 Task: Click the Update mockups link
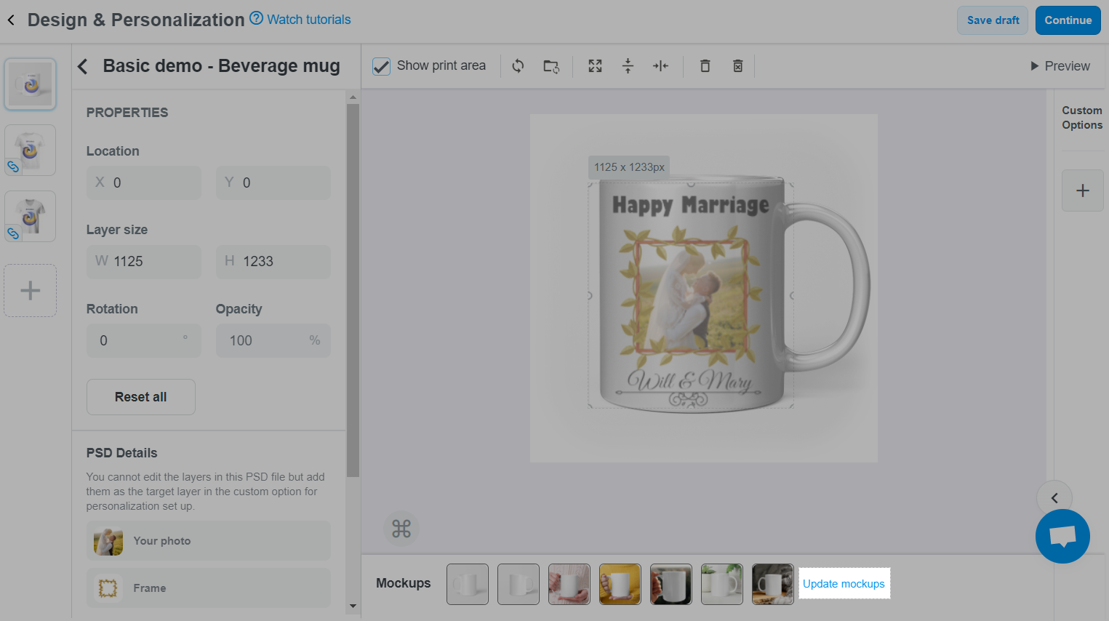[844, 584]
